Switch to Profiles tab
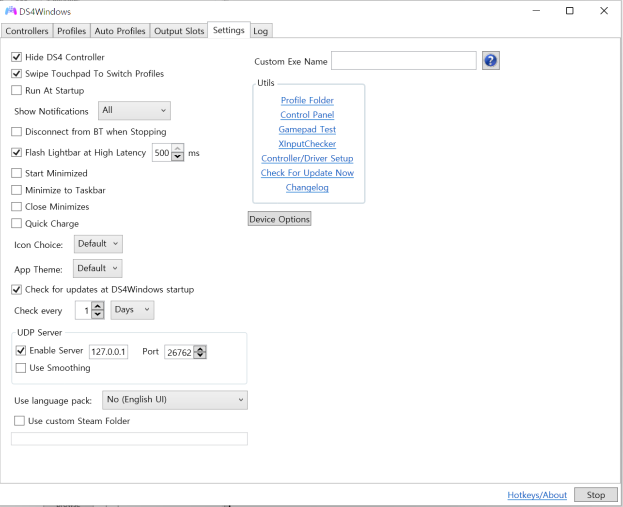The height and width of the screenshot is (507, 623). tap(71, 31)
